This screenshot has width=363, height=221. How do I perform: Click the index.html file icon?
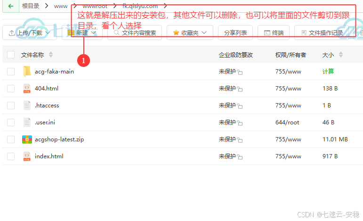pos(27,156)
